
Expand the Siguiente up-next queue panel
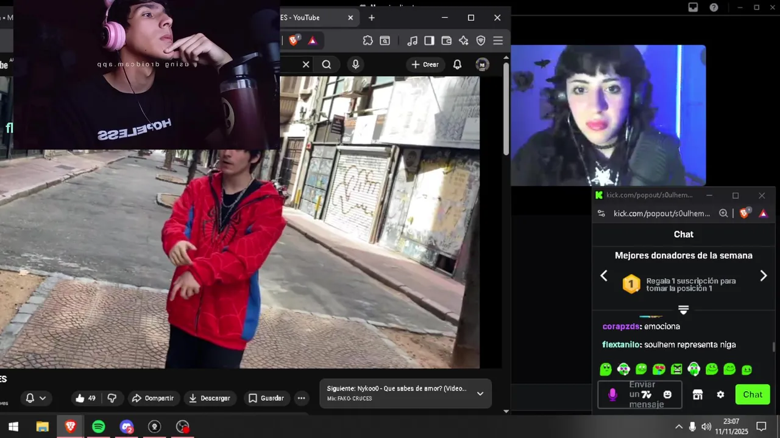coord(480,394)
